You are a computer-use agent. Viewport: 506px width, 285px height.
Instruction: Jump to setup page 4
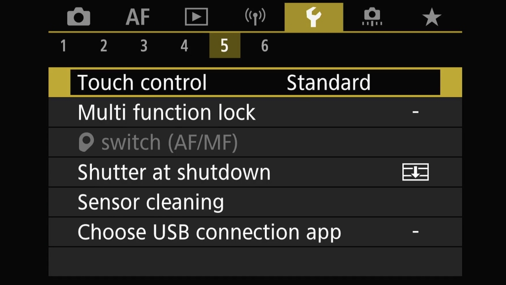point(184,46)
